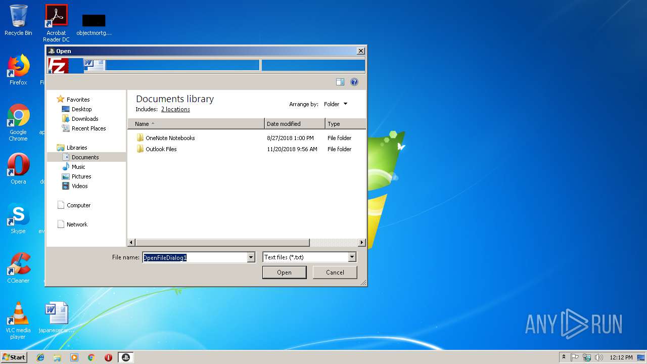Open the Text files (*.txt) filter dropdown
The width and height of the screenshot is (647, 364).
tap(309, 257)
